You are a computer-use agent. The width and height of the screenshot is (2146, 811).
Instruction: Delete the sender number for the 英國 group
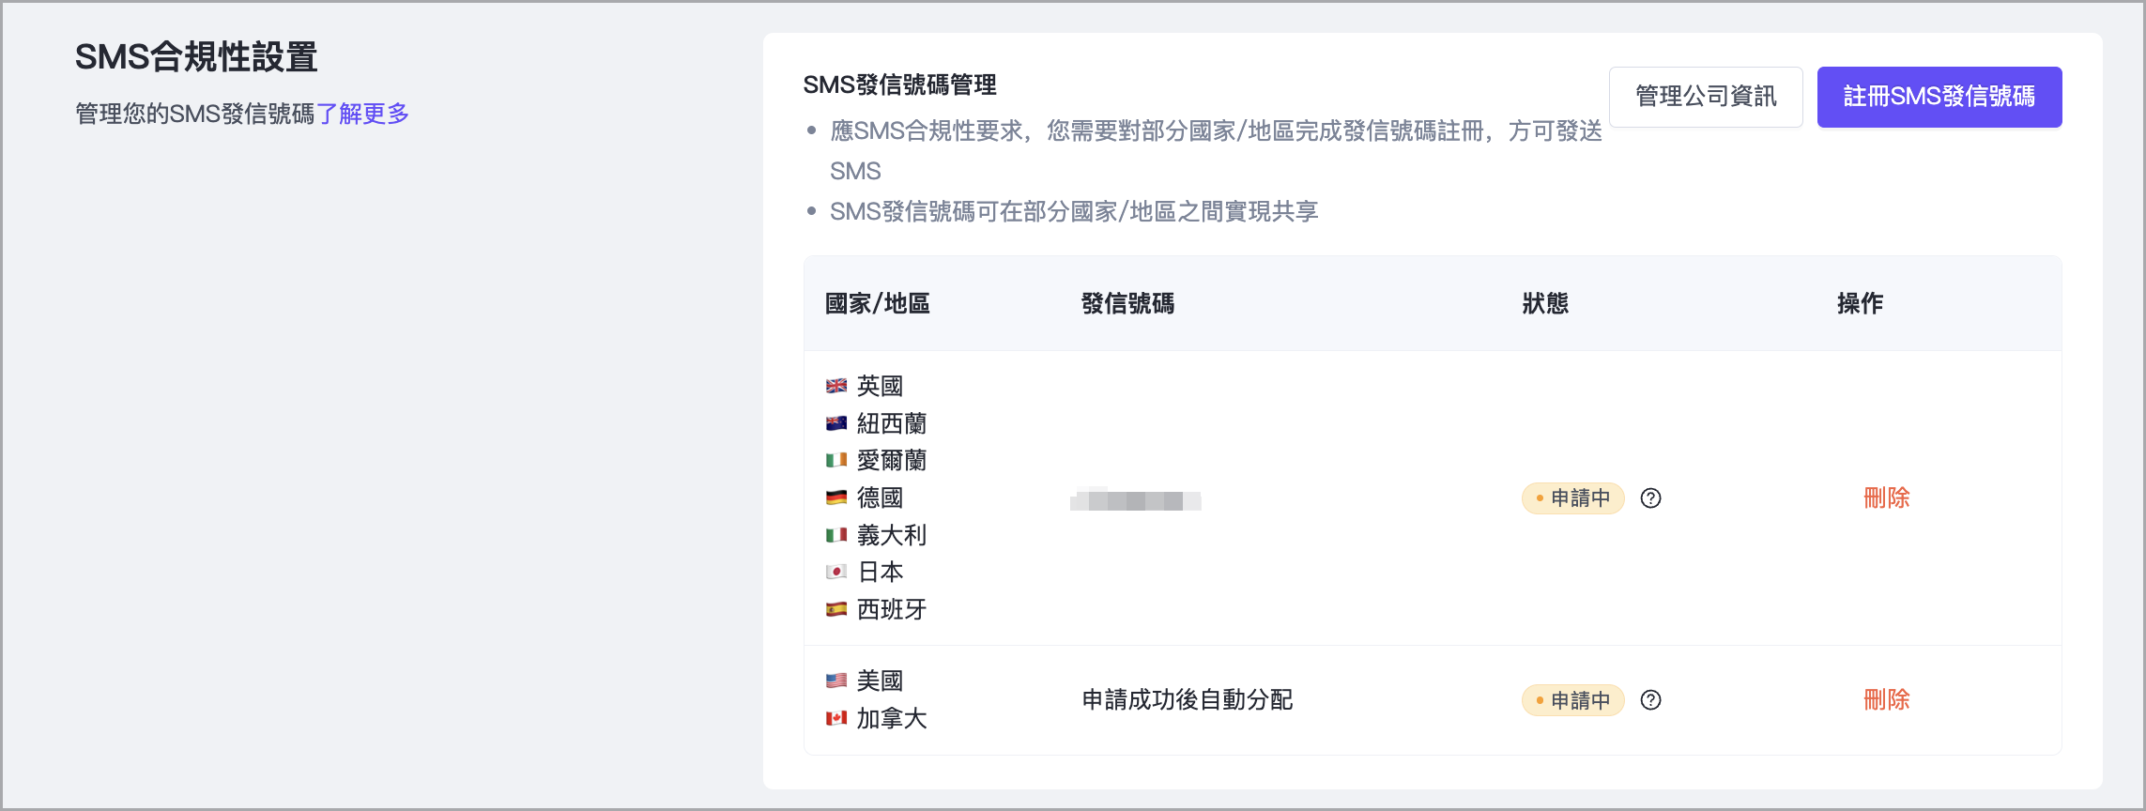pos(1886,498)
